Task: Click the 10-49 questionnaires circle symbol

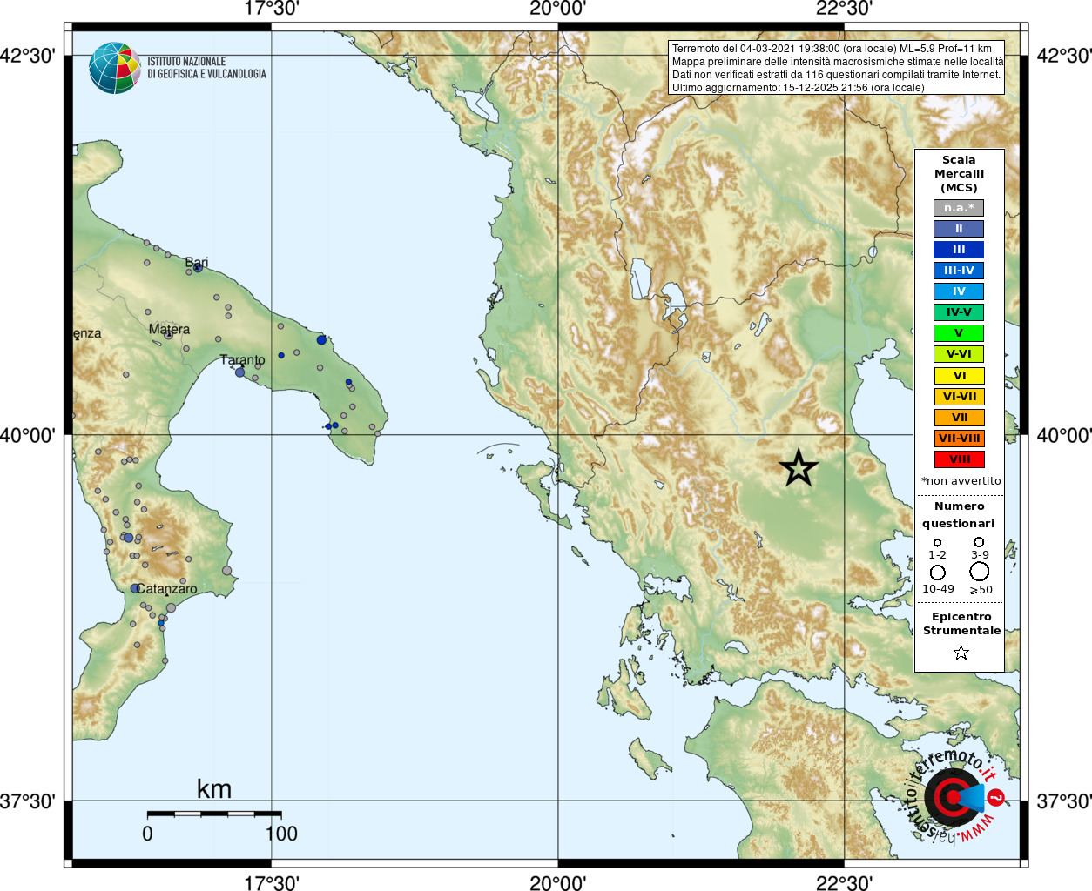Action: point(938,573)
